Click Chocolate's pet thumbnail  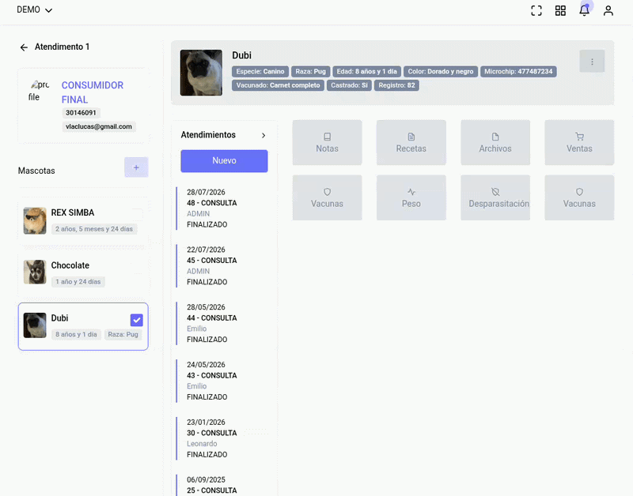pyautogui.click(x=35, y=272)
